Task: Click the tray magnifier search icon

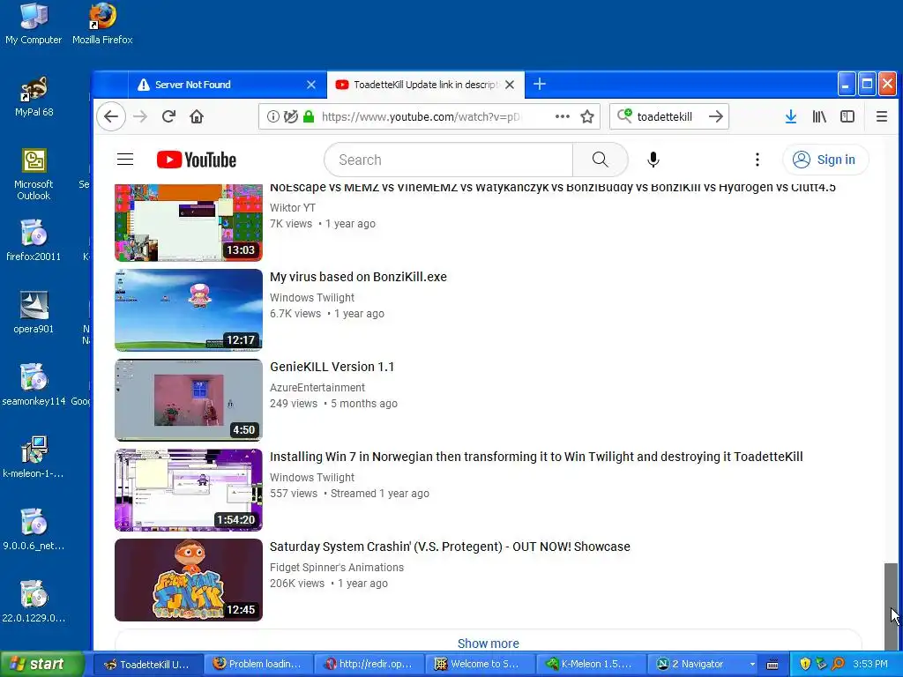Action: click(x=838, y=664)
